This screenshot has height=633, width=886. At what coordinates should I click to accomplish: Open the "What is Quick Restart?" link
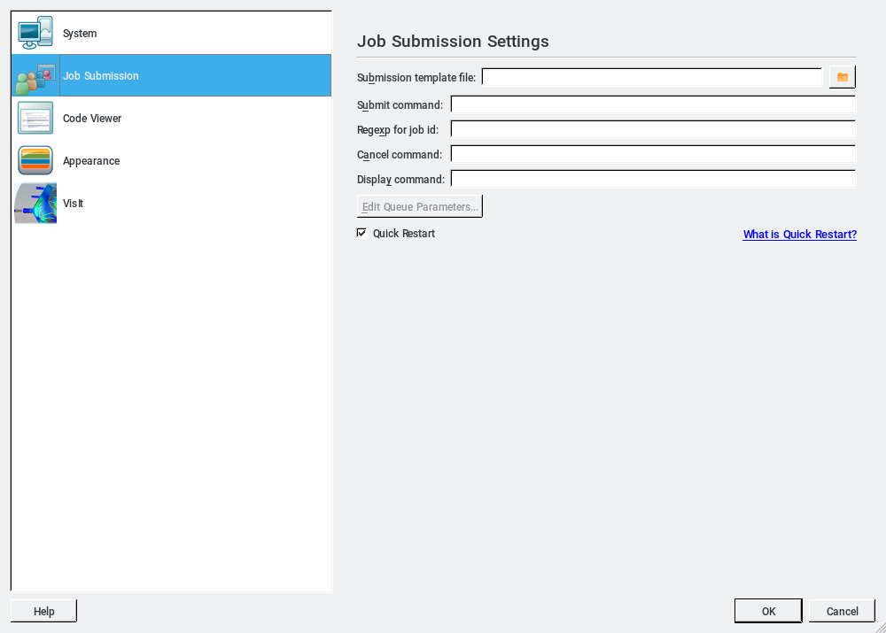(799, 235)
